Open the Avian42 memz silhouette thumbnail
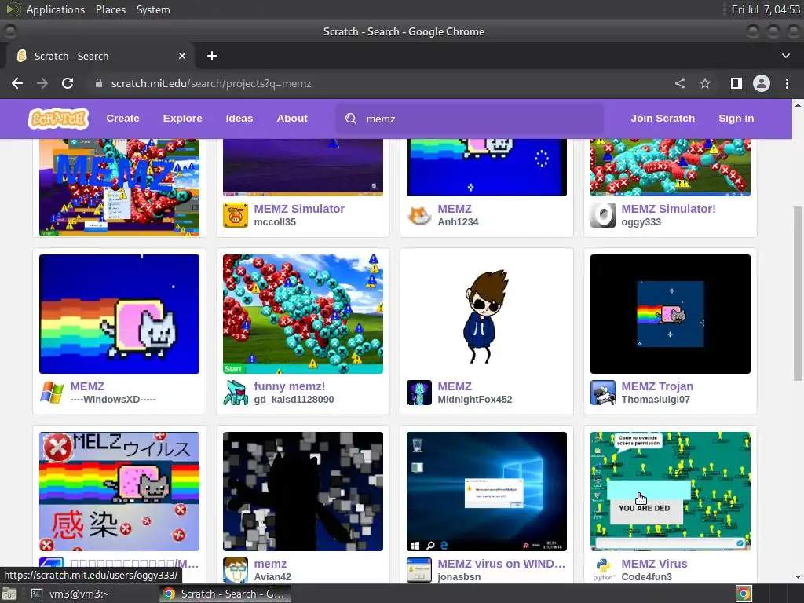Viewport: 804px width, 603px height. pos(302,492)
